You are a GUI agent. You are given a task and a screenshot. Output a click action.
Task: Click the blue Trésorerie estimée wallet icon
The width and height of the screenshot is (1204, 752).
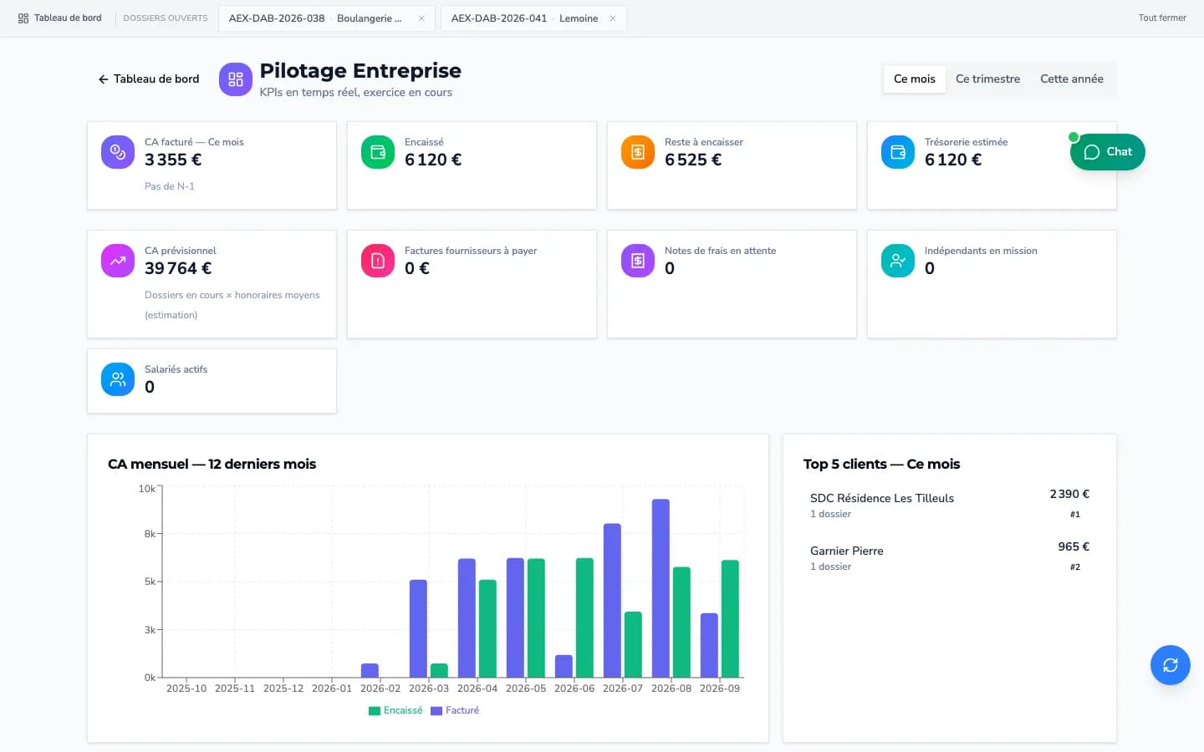[898, 152]
